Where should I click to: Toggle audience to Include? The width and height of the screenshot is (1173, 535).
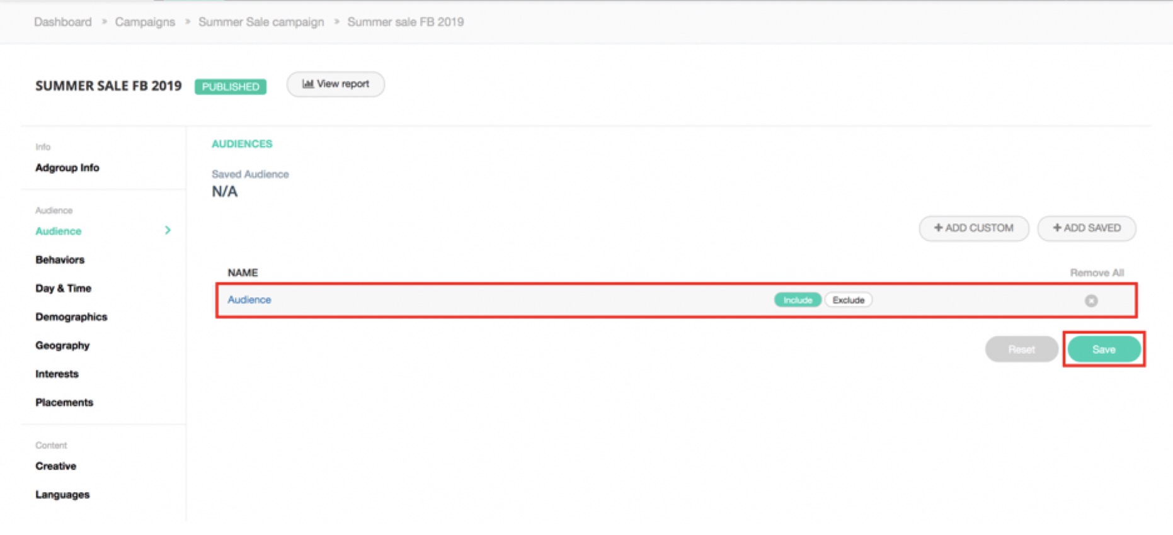point(797,300)
